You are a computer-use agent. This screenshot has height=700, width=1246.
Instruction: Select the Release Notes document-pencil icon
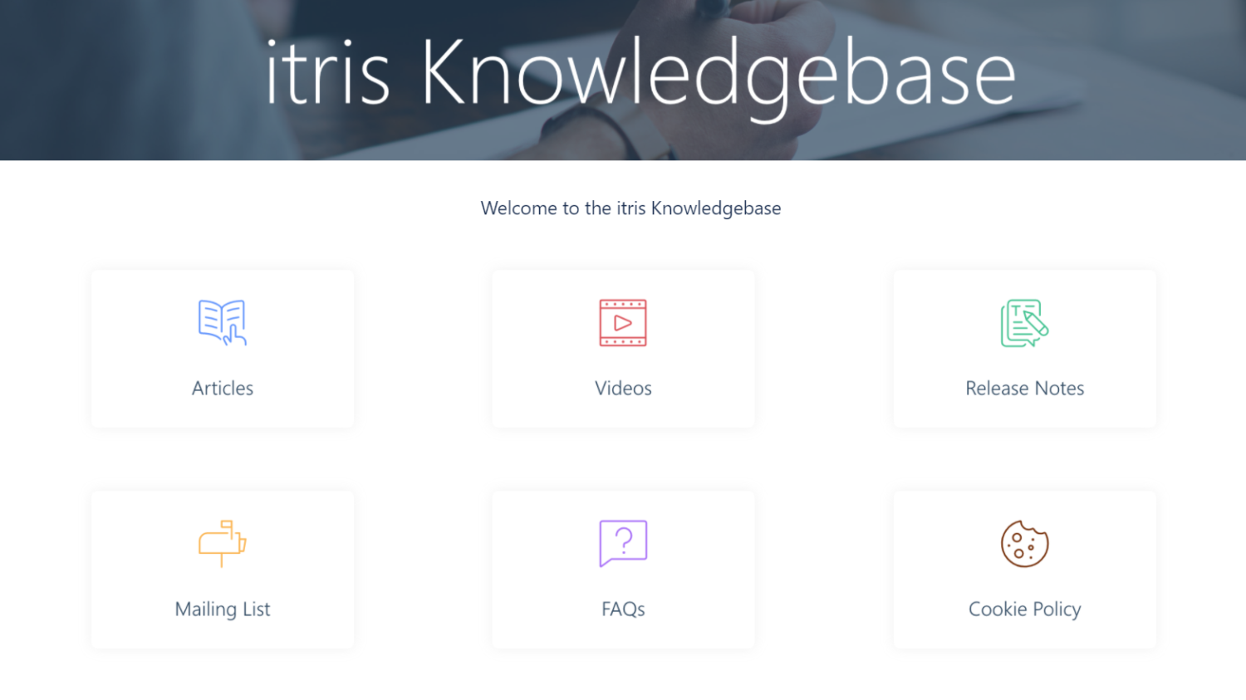coord(1024,323)
